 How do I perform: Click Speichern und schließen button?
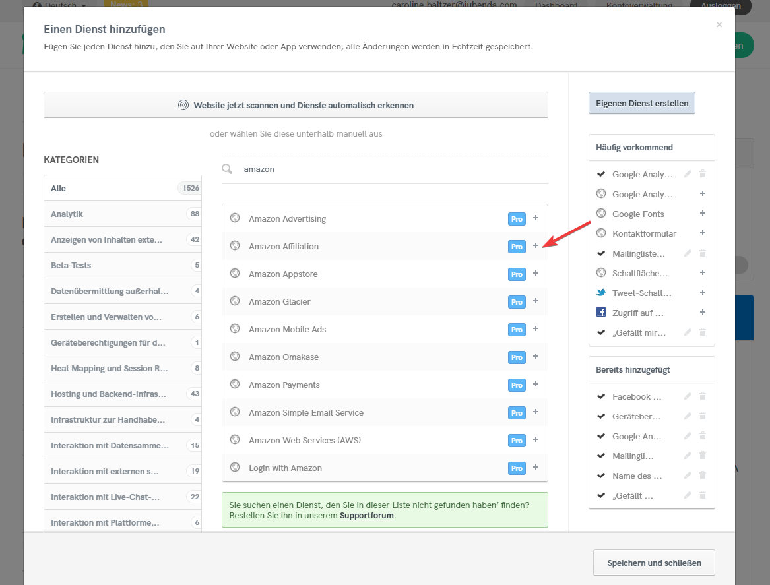coord(653,563)
